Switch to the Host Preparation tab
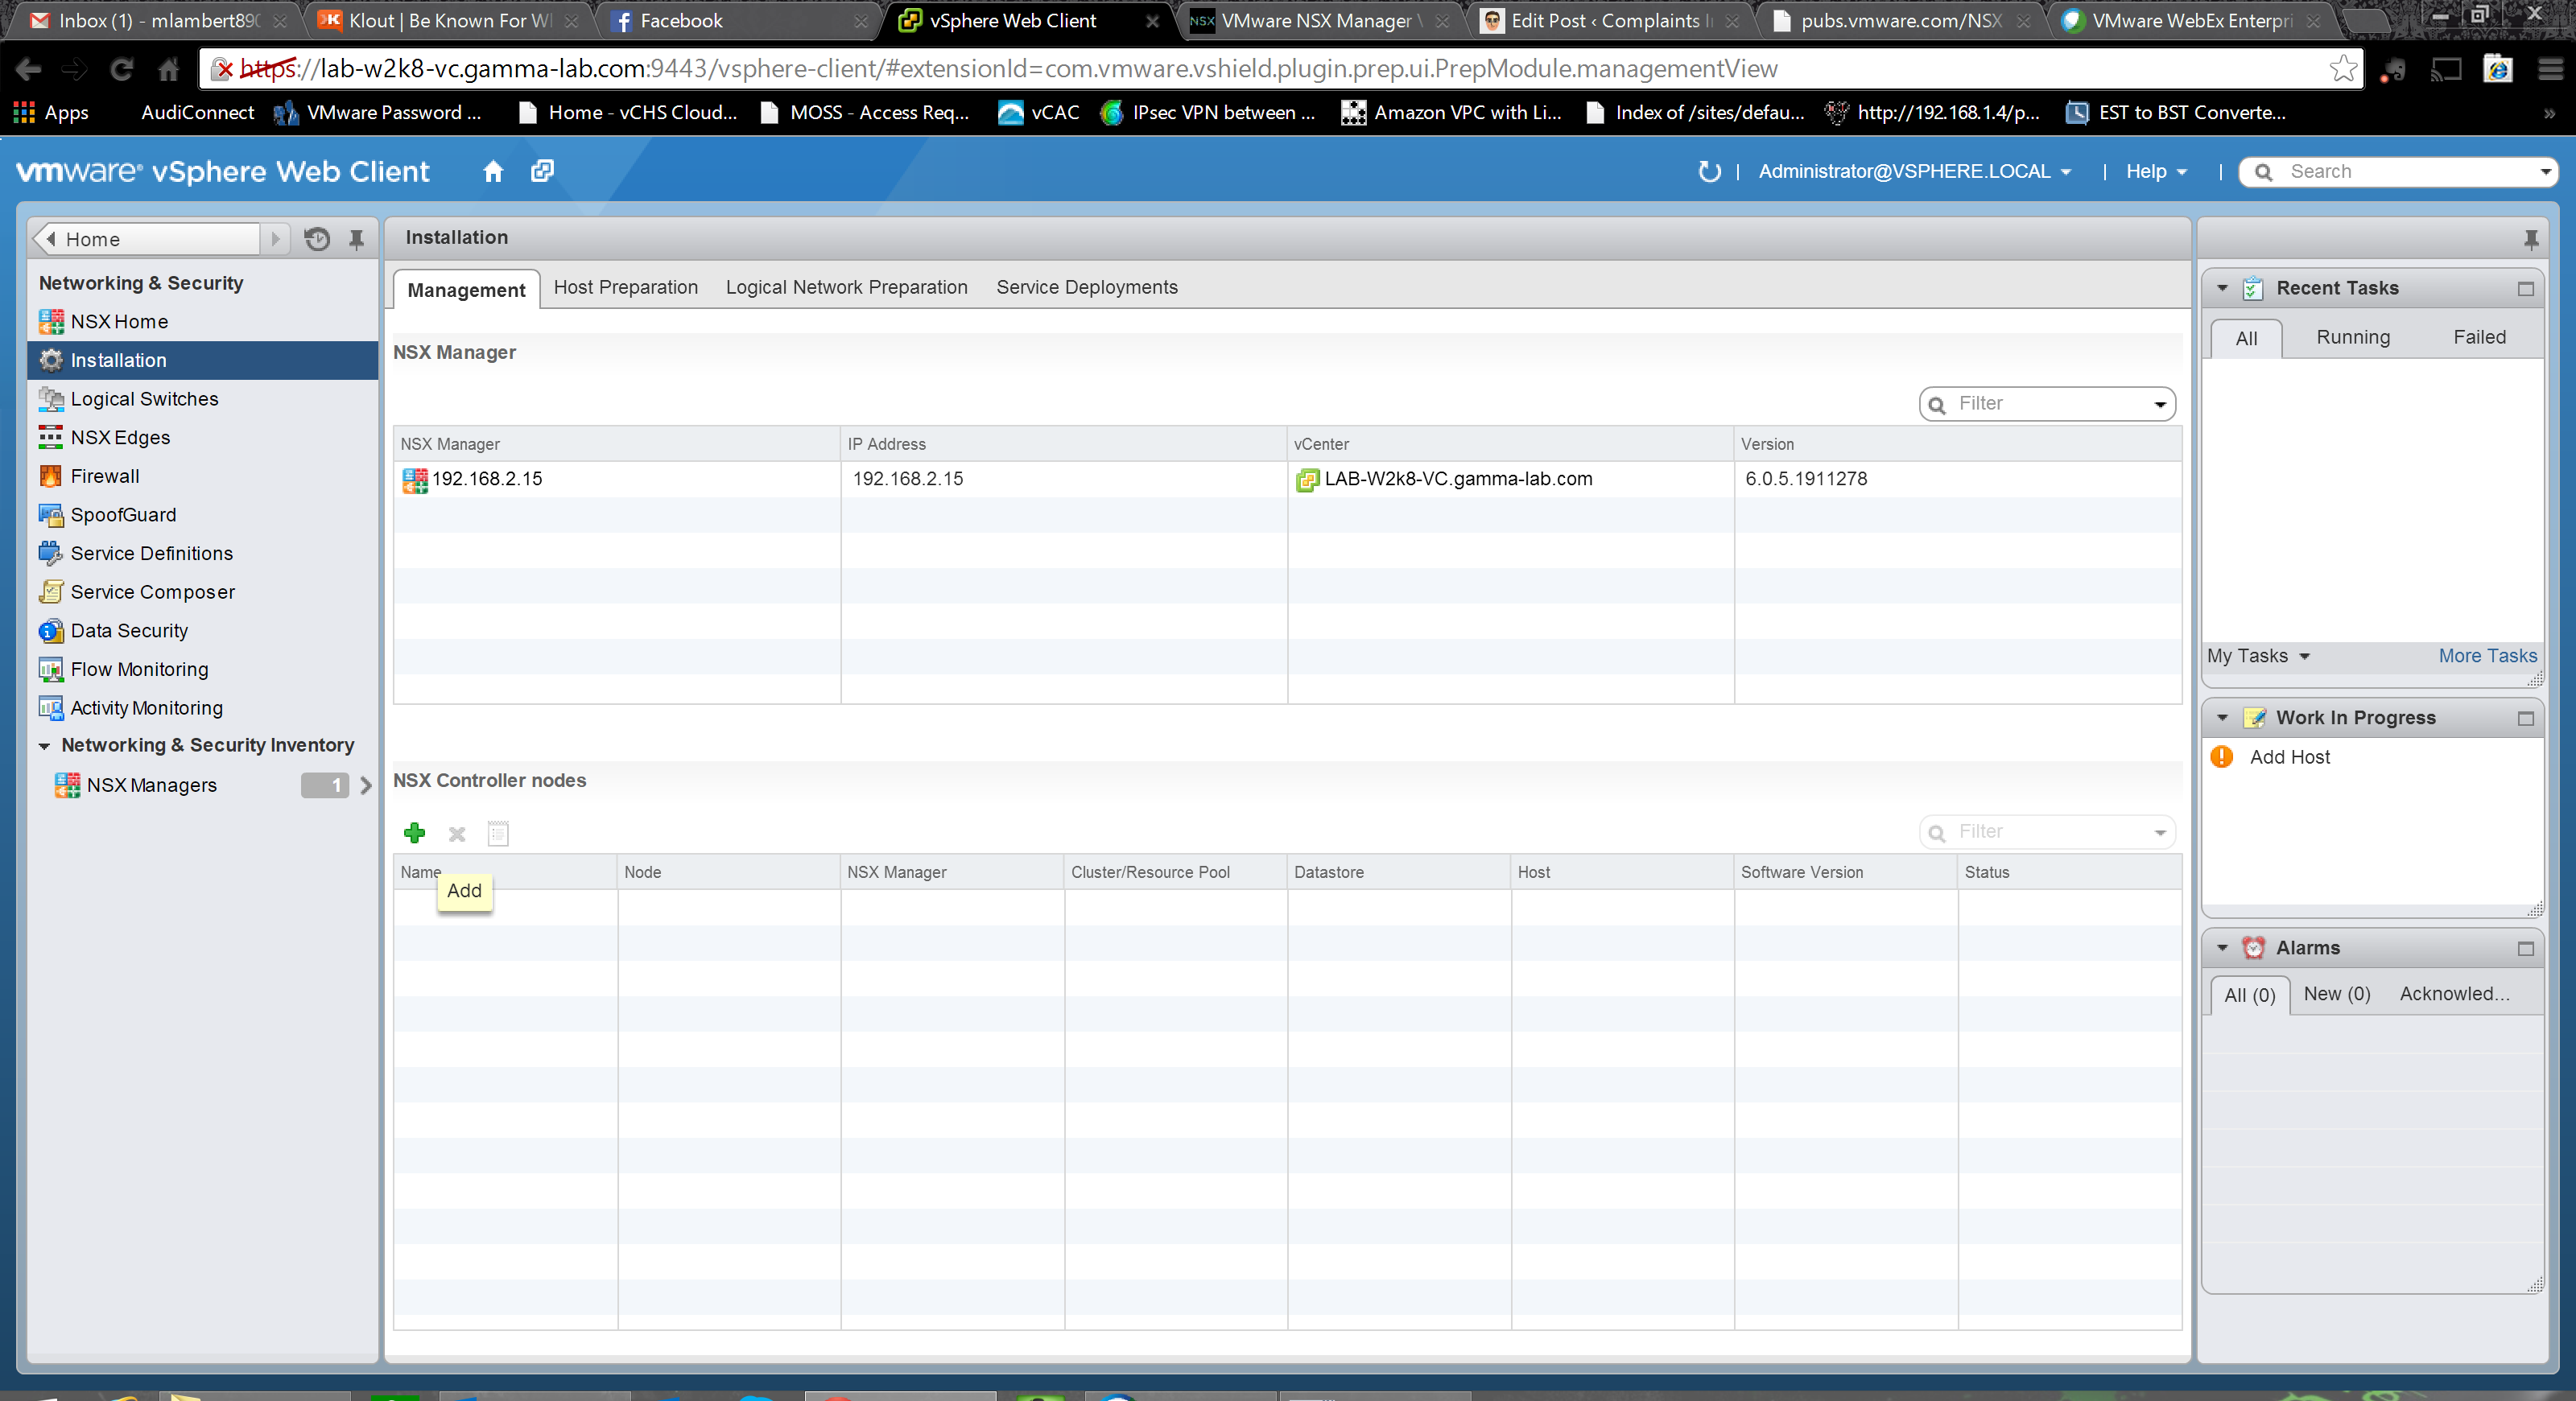Screen dimensions: 2576x1401 pyautogui.click(x=625, y=286)
